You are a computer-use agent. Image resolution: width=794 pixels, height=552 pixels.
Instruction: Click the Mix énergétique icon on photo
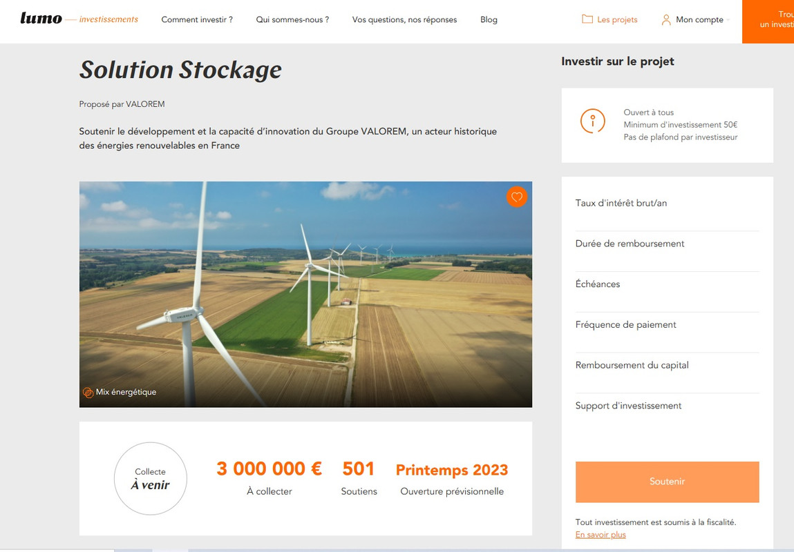88,392
